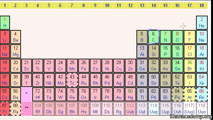Click the Tungsten (W) cell
Viewport: 213px width, 120px height.
coord(61,94)
